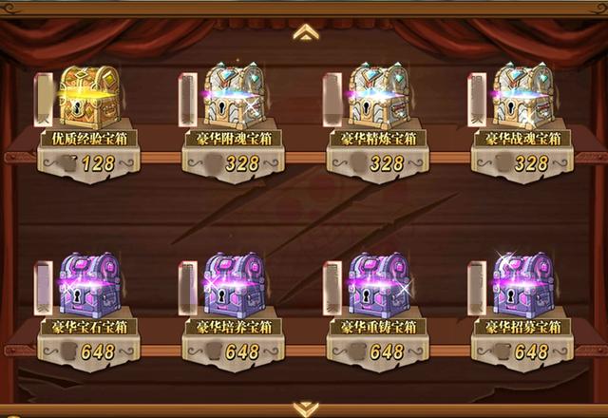Show next page with bottom chevron arrow
Screen dimensions: 608x418
point(306,409)
